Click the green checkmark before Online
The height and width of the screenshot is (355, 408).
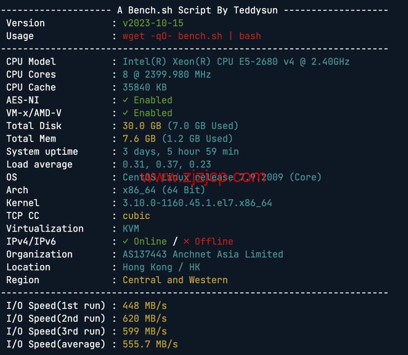[126, 241]
